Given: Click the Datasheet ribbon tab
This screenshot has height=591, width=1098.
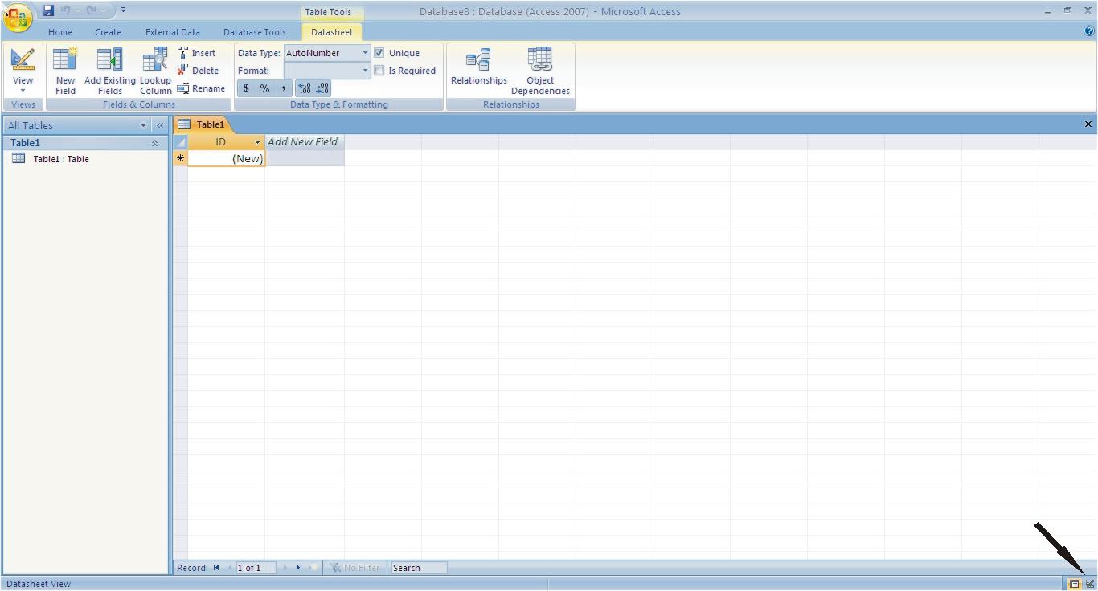Looking at the screenshot, I should [332, 32].
